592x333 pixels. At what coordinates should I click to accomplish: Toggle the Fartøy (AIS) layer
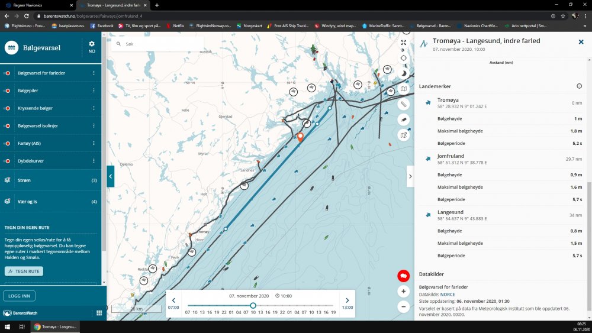(x=8, y=143)
